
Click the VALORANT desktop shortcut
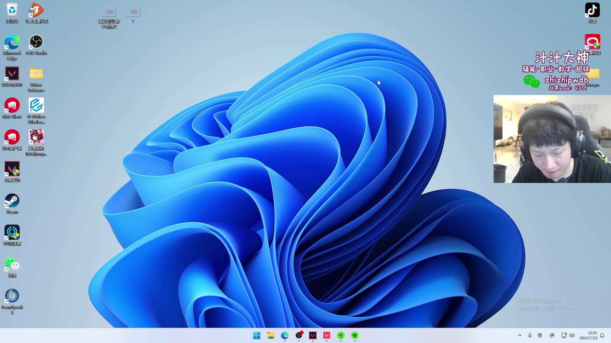[12, 74]
